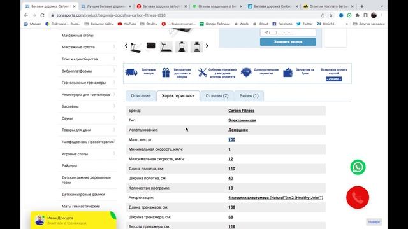
Task: Click the shield additional warranty icon
Action: pos(246,72)
